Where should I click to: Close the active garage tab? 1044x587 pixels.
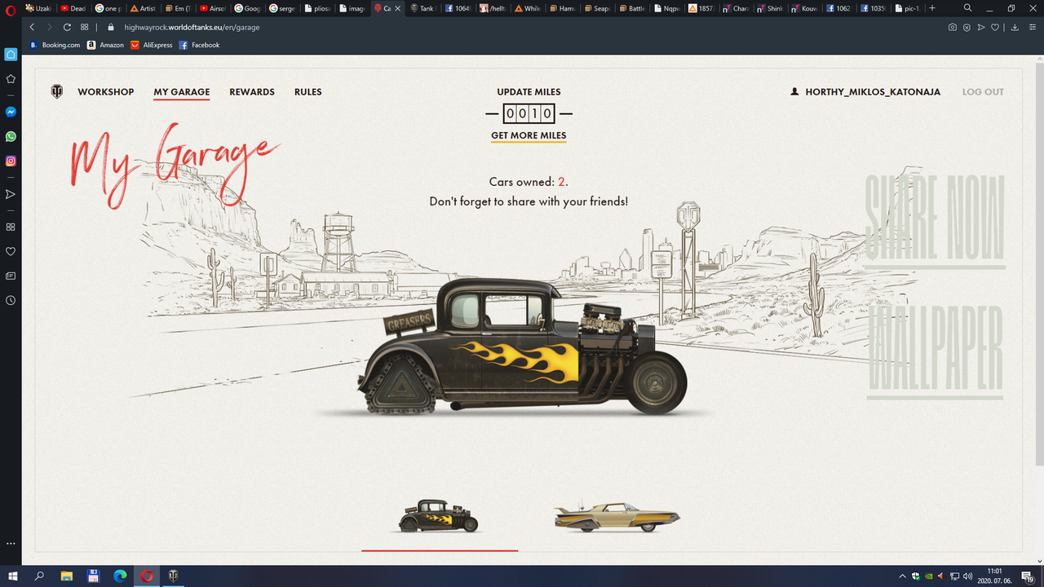397,8
